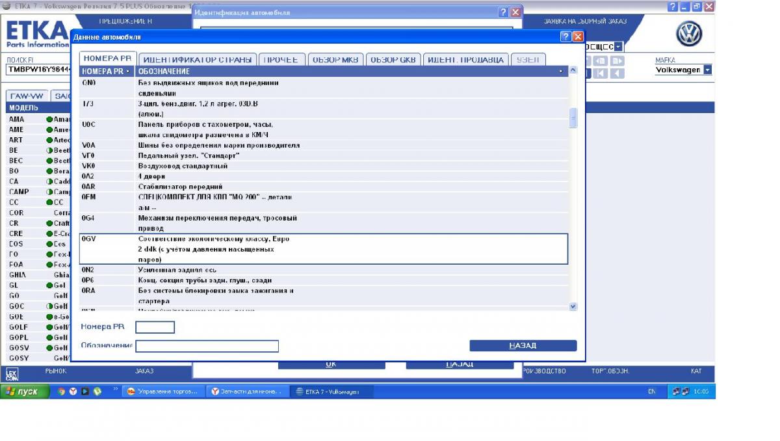Viewport: 780px width, 441px height.
Task: Select the V0A Шины row
Action: coord(324,145)
